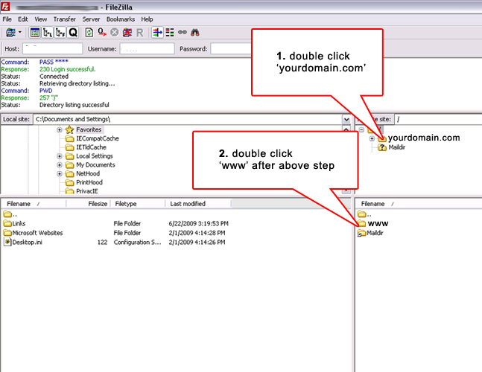Expand the My Documents tree node
Screen dimensions: 482x372
pyautogui.click(x=60, y=165)
